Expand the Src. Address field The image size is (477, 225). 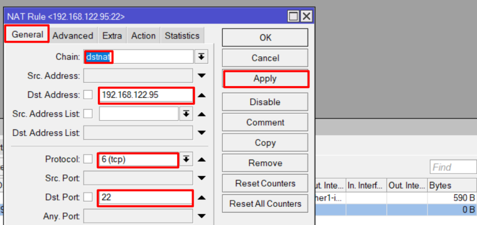click(202, 76)
